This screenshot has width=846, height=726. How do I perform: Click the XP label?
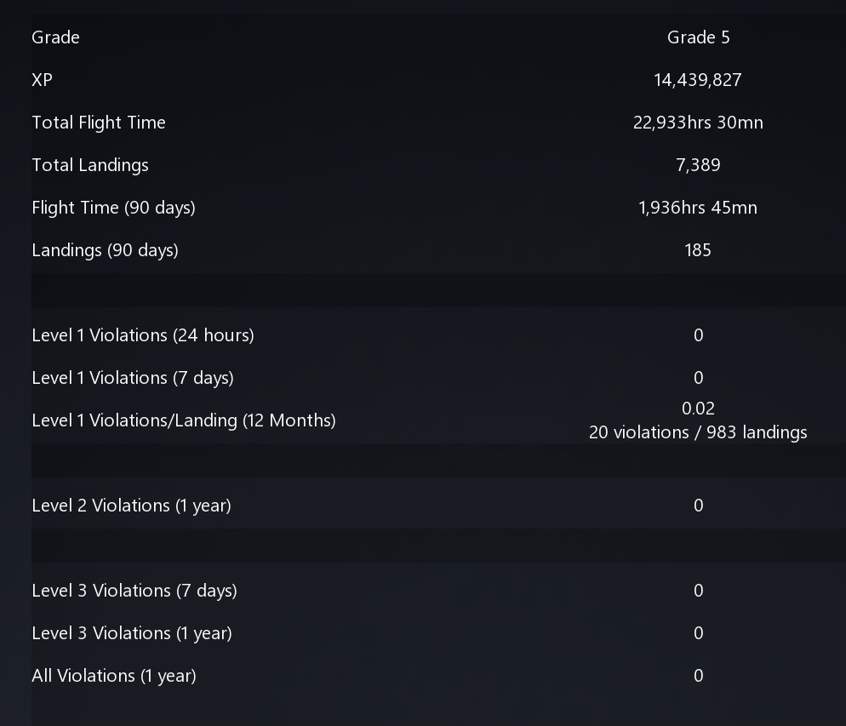point(42,80)
